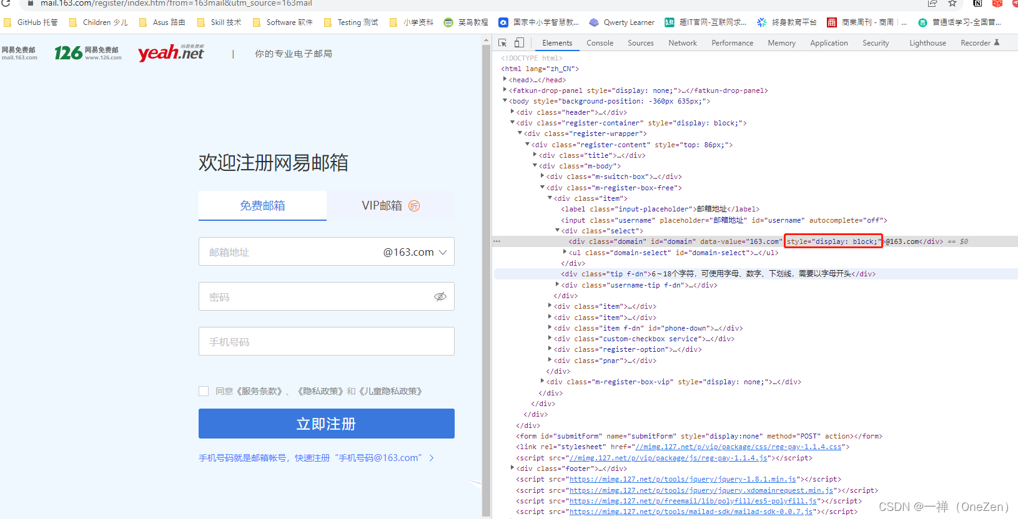Expand the phone-down item div node
This screenshot has height=519, width=1018.
click(550, 327)
